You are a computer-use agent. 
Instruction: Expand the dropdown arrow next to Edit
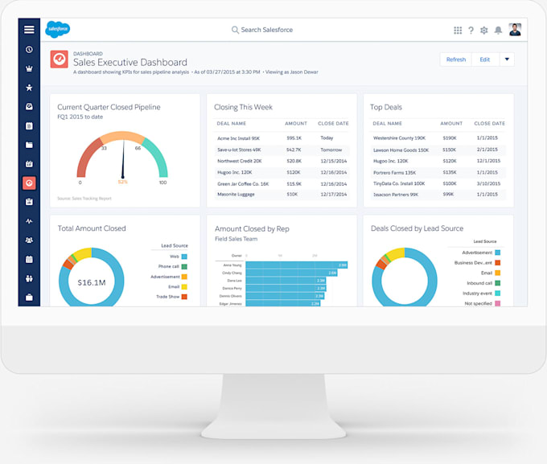tap(507, 60)
